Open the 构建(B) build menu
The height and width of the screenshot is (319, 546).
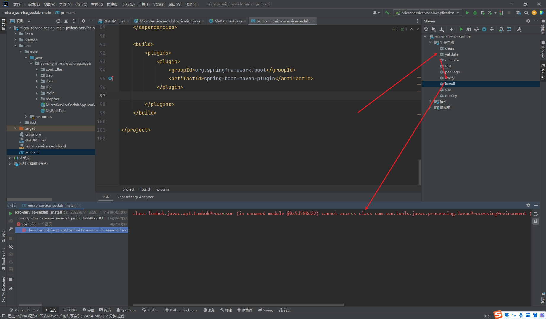coord(112,4)
